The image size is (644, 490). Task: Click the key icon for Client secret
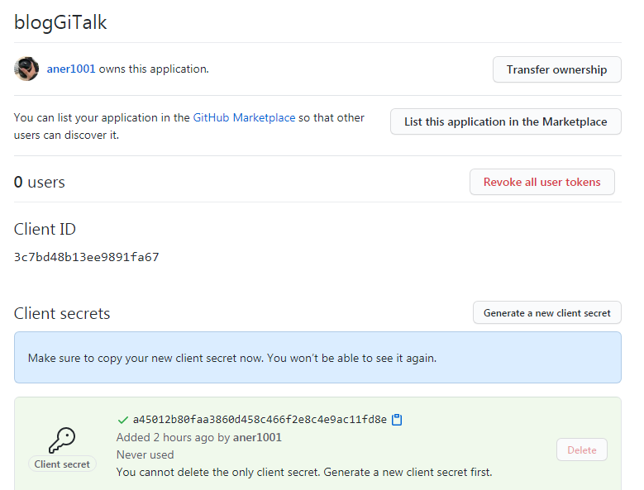[x=62, y=440]
